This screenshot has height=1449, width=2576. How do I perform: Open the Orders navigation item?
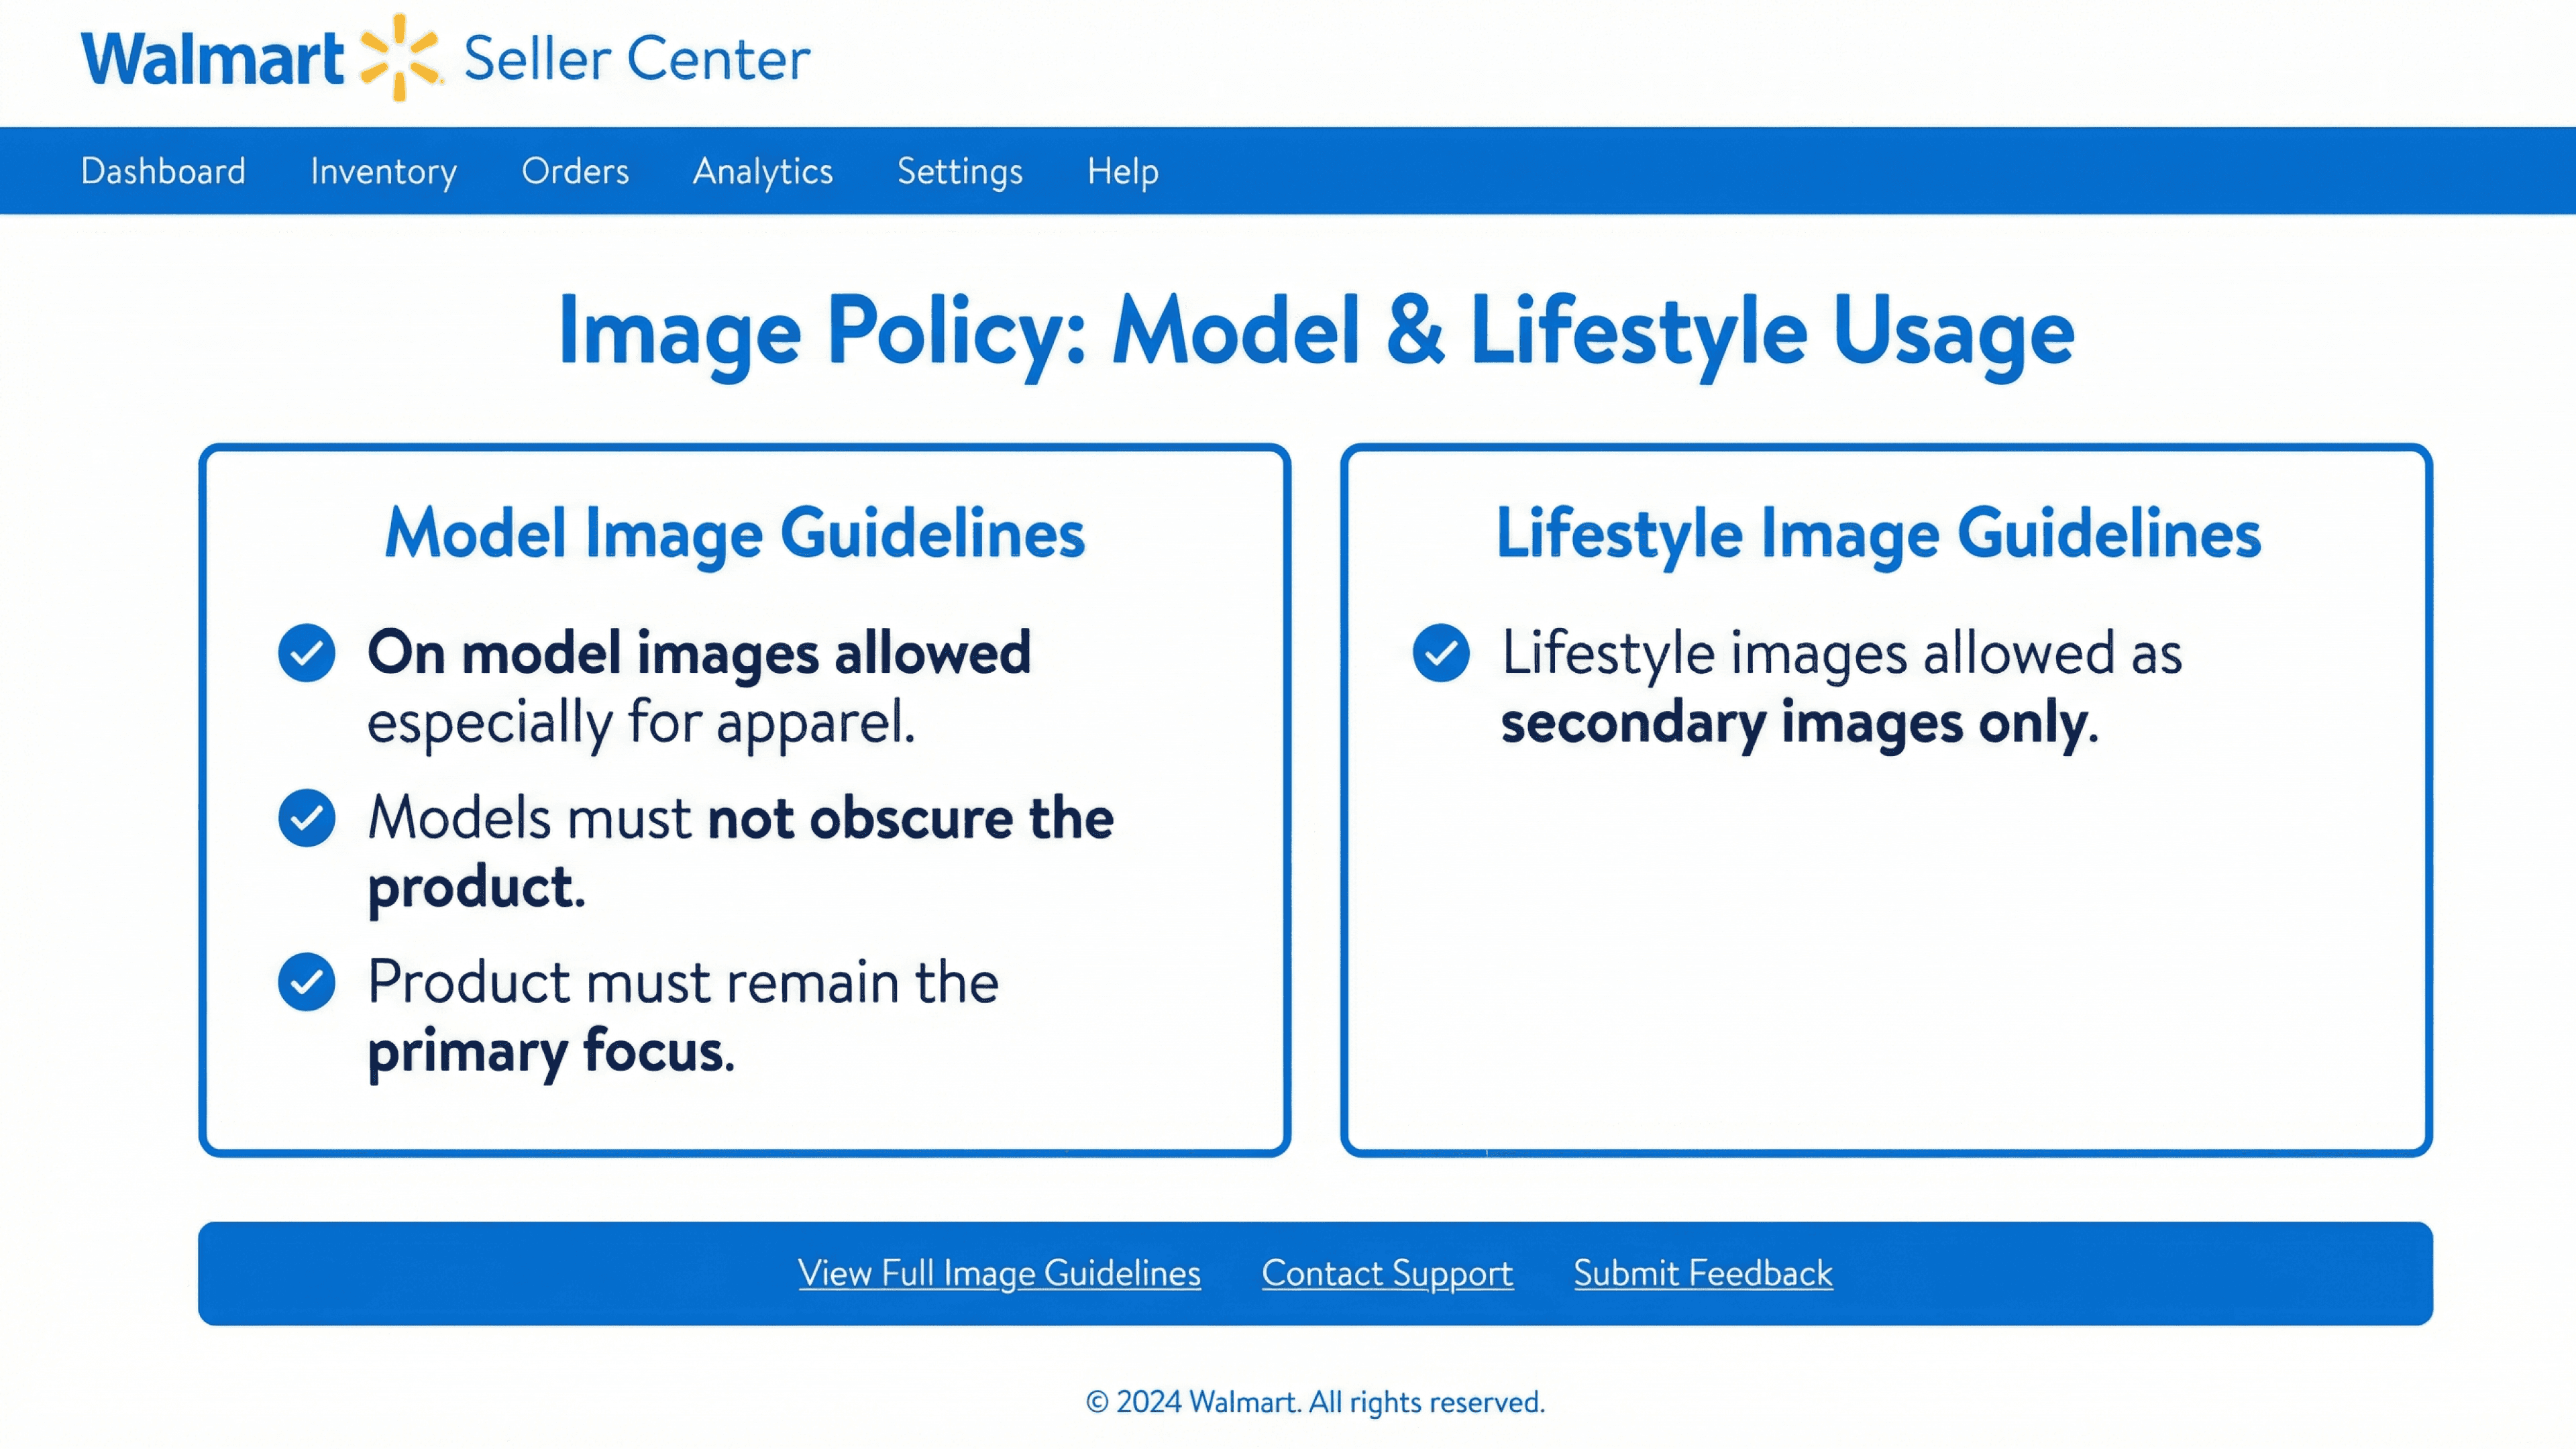click(x=575, y=171)
